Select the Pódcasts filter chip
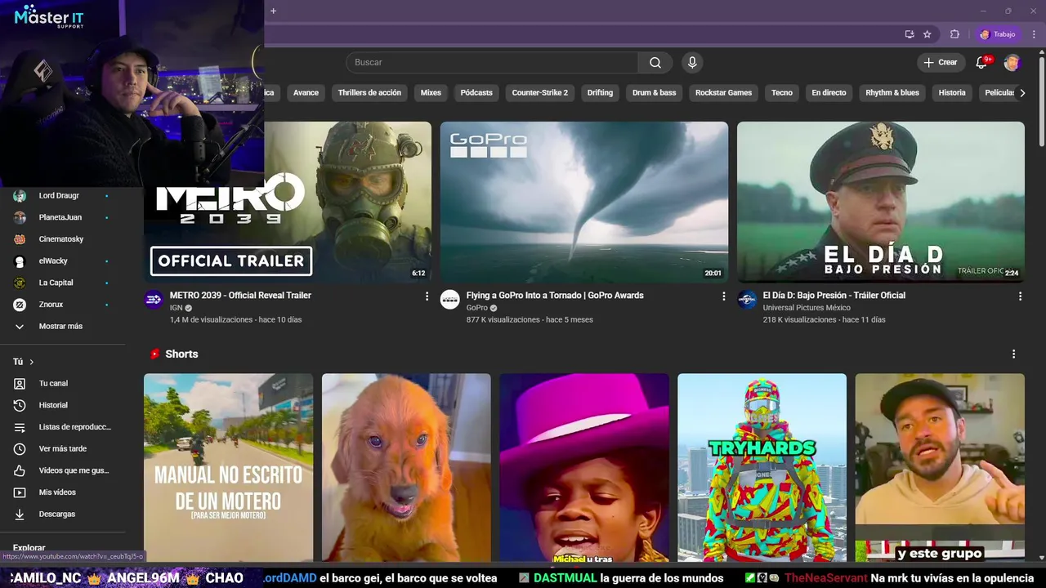Image resolution: width=1046 pixels, height=588 pixels. click(x=476, y=93)
